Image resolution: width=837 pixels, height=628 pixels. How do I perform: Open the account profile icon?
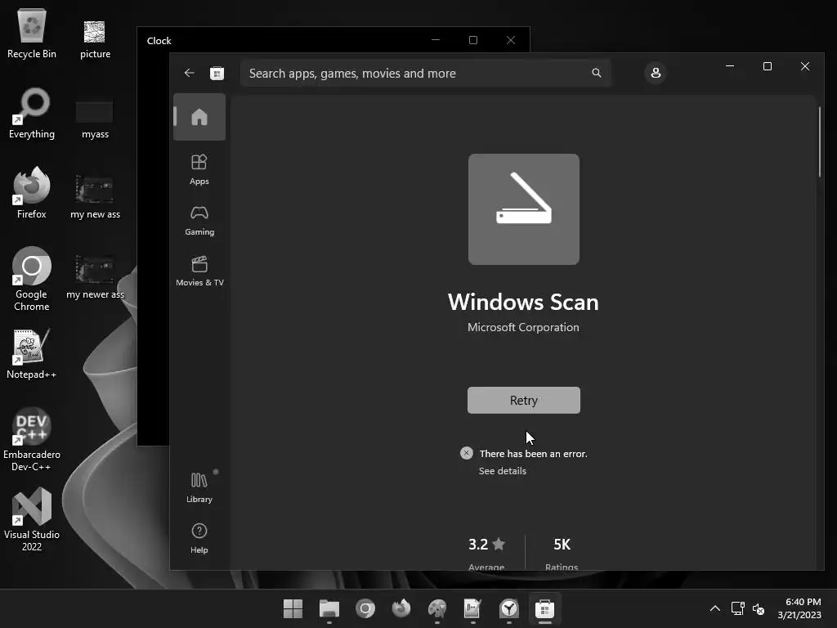[656, 73]
